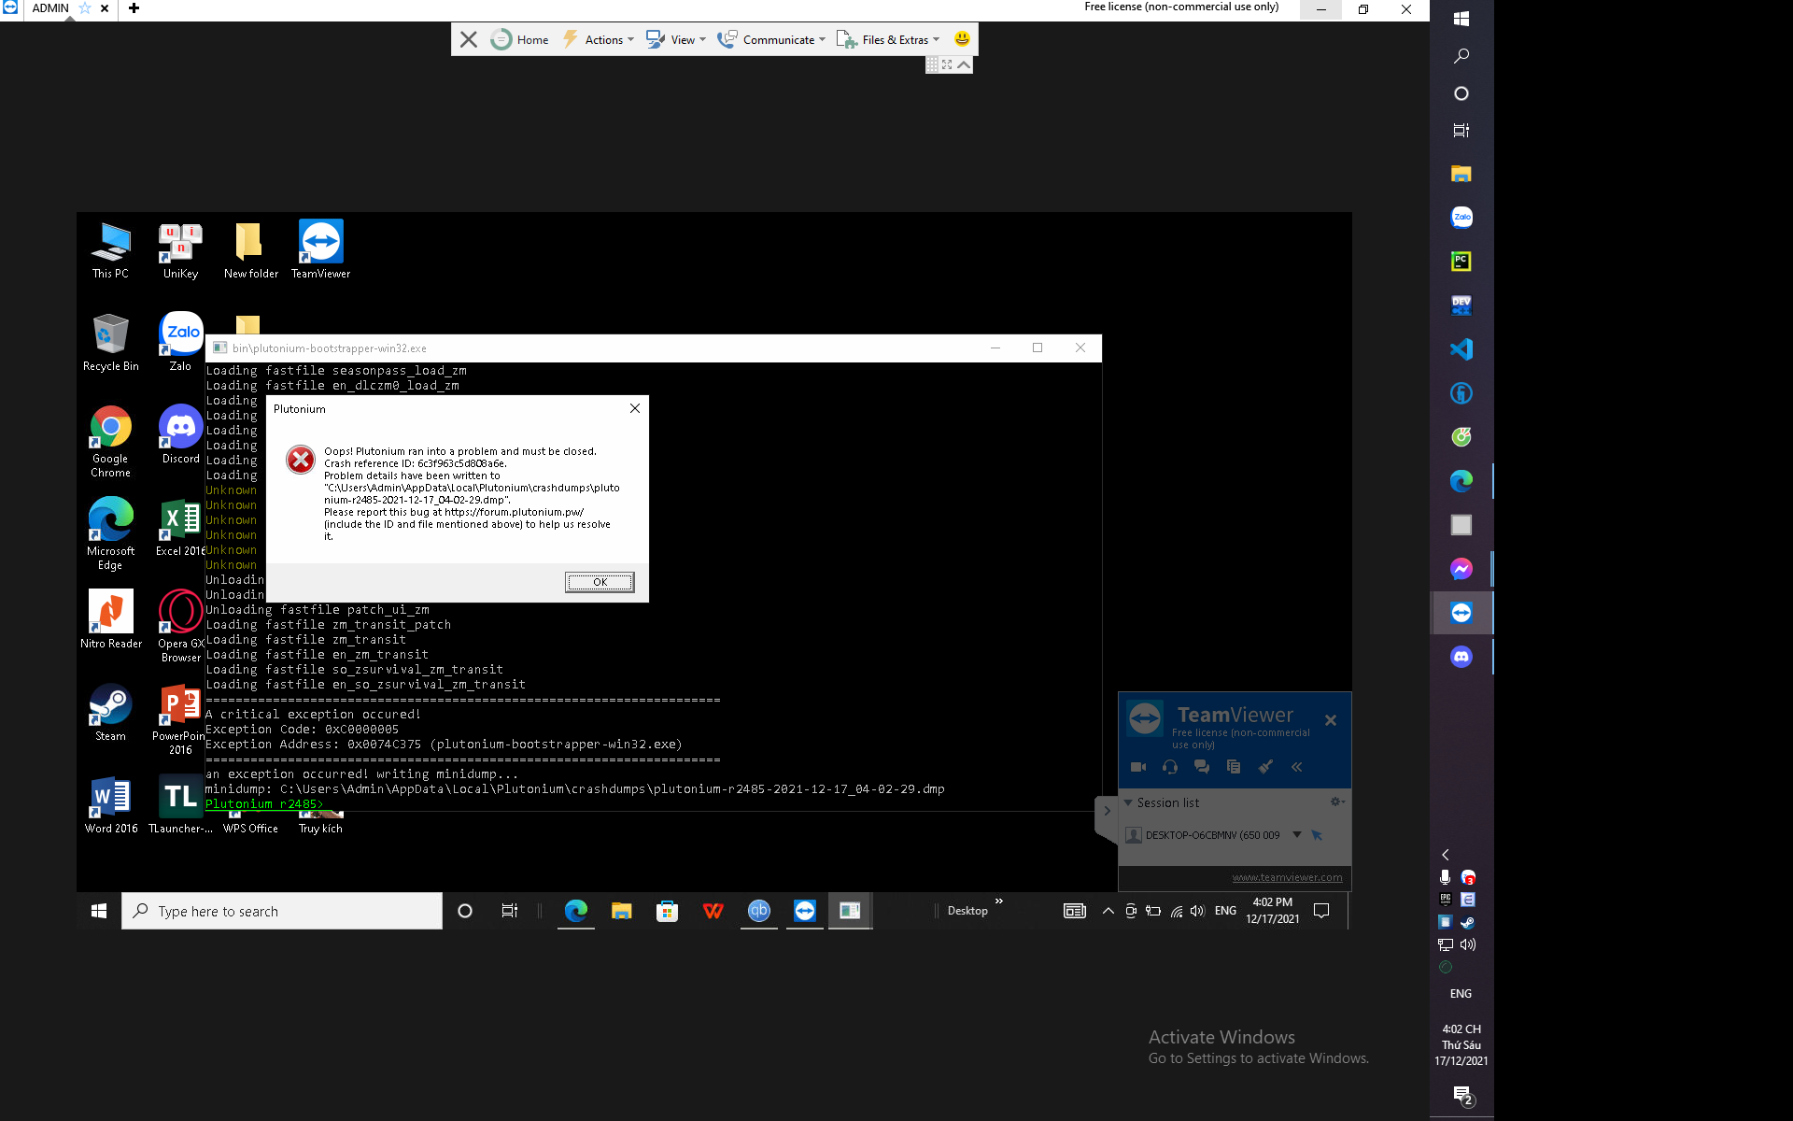Click video camera icon in TeamViewer panel

coord(1138,767)
